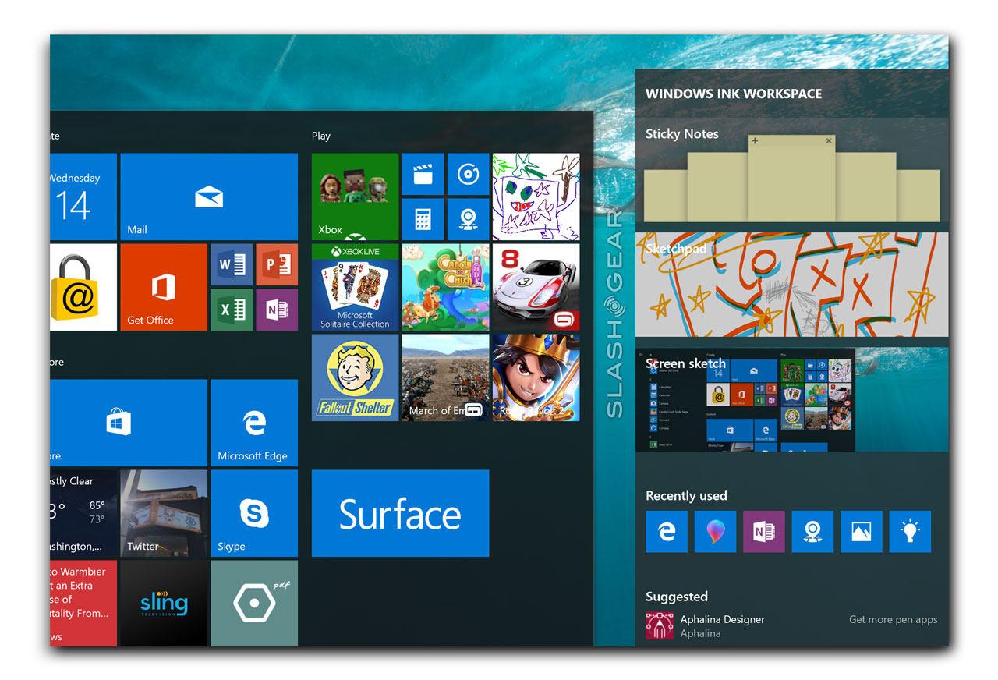The width and height of the screenshot is (998, 680).
Task: Click Get more pen apps link
Action: 894,620
